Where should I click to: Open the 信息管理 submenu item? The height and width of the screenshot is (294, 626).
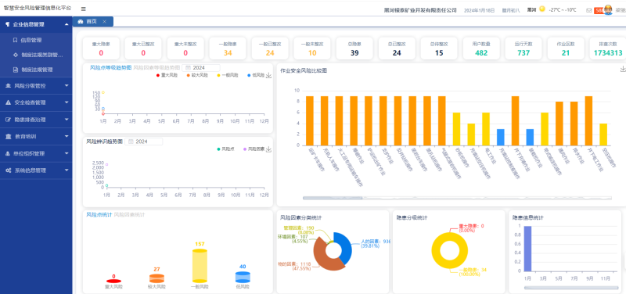(x=36, y=40)
